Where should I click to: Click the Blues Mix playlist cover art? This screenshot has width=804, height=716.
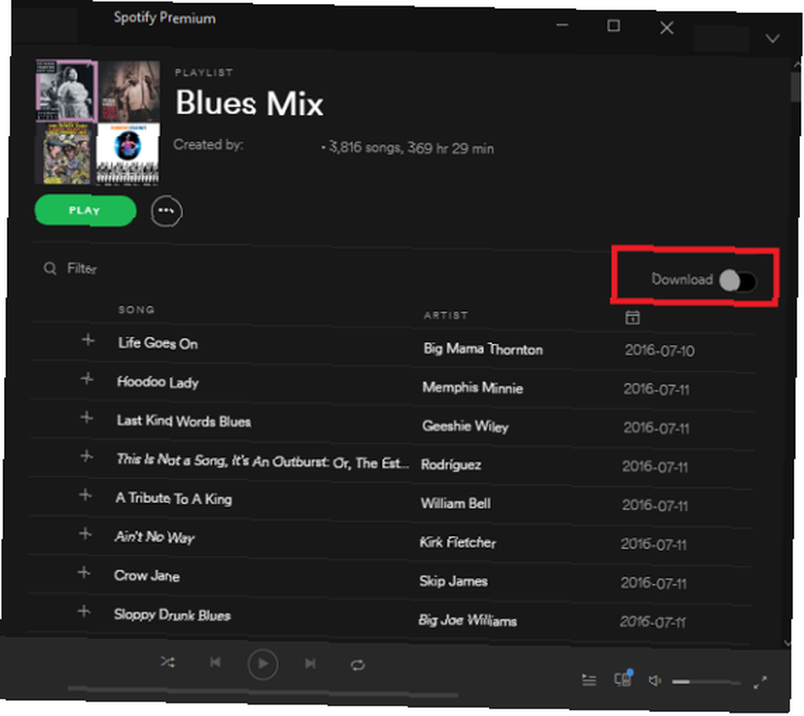click(x=97, y=122)
